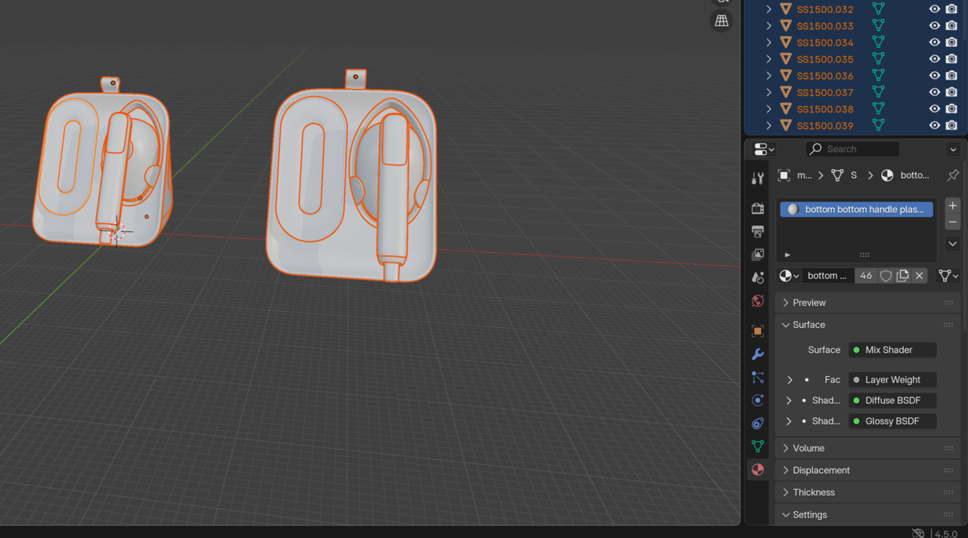Expand material slot list filter triangle

(787, 255)
